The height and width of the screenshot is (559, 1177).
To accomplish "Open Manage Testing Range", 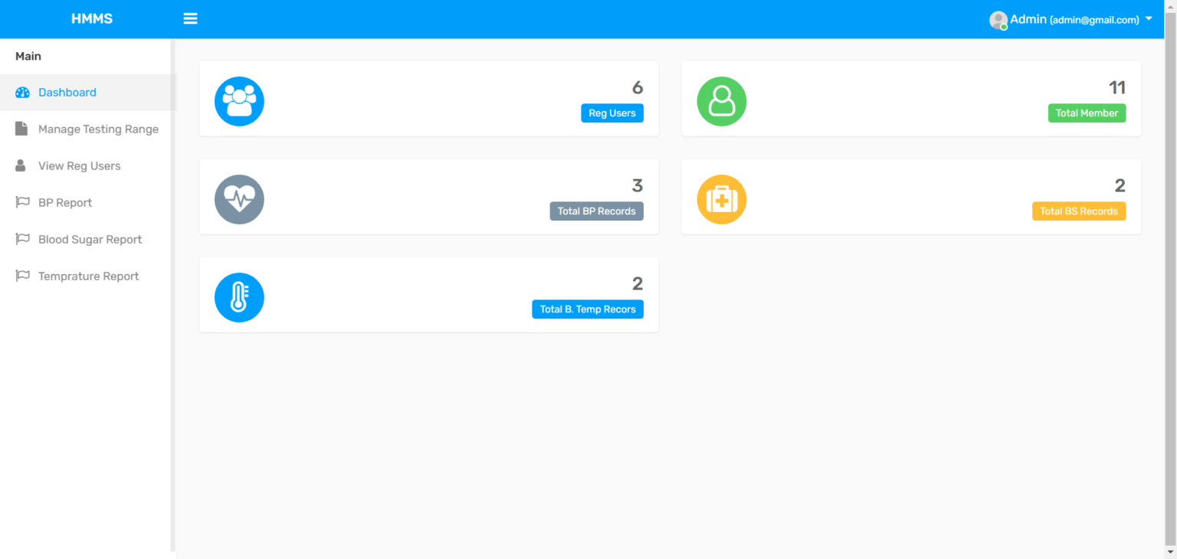I will tap(98, 129).
